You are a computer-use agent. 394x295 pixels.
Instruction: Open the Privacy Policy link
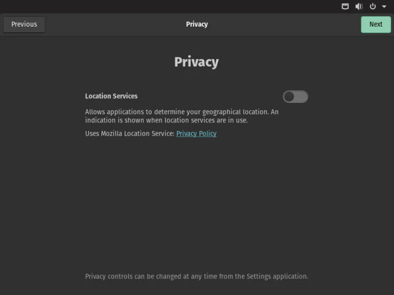pyautogui.click(x=196, y=134)
